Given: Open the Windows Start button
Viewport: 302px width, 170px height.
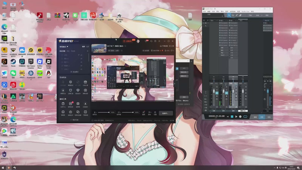Looking at the screenshot, I should tap(3, 168).
